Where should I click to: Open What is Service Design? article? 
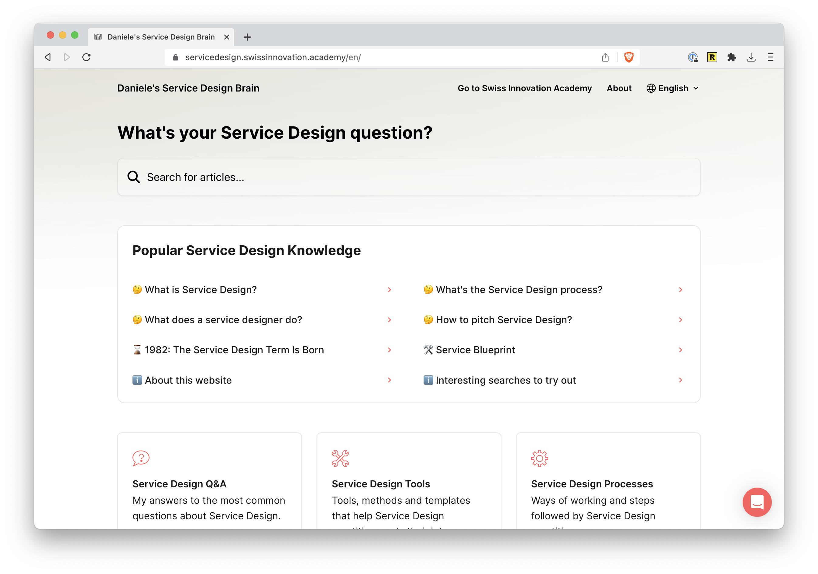pyautogui.click(x=201, y=290)
